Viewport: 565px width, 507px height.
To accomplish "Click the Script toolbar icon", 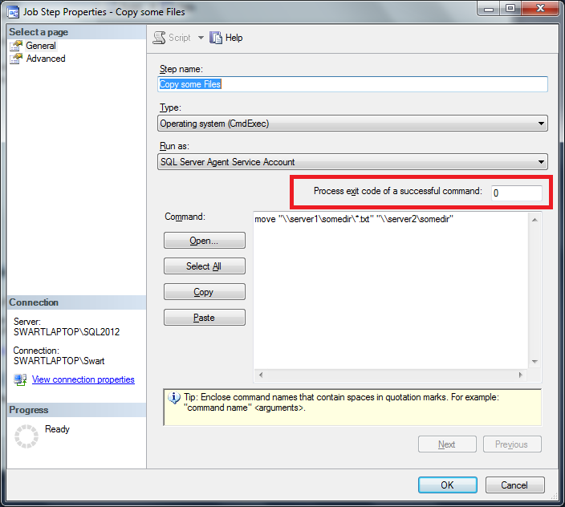I will (x=159, y=38).
